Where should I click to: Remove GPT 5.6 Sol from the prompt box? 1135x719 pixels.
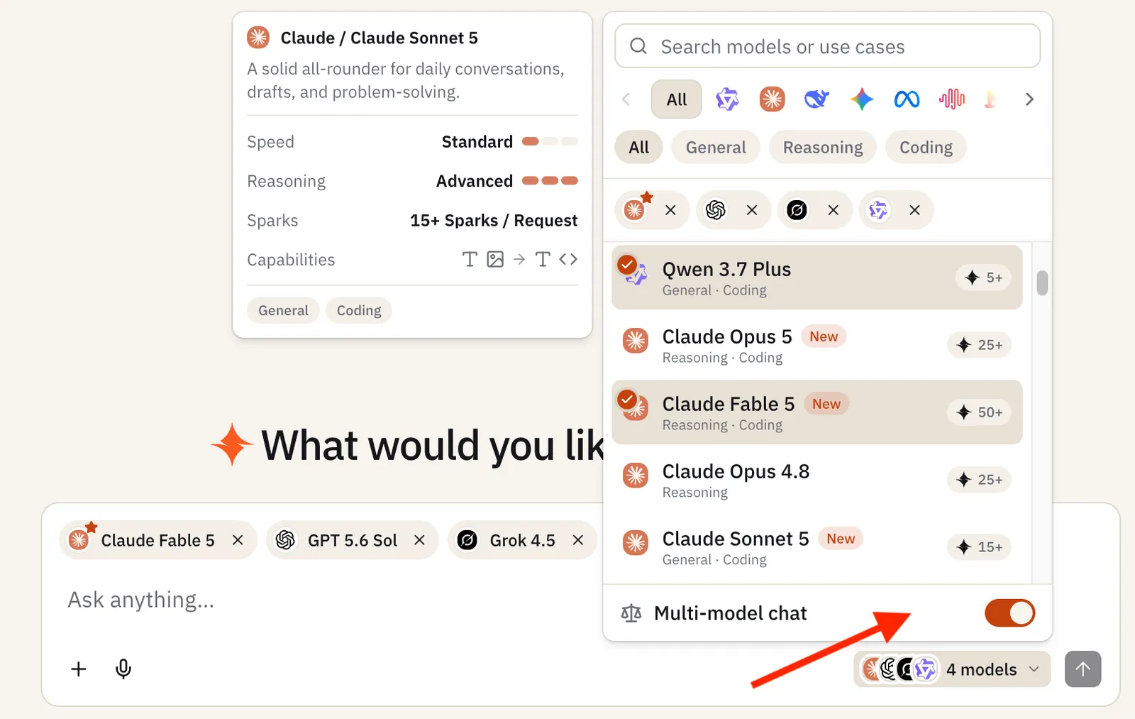coord(420,540)
